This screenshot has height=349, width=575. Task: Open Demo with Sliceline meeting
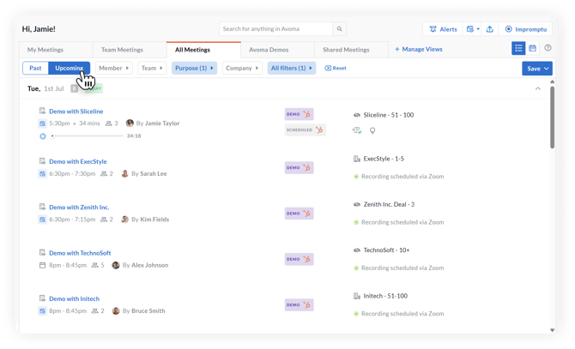(x=76, y=111)
